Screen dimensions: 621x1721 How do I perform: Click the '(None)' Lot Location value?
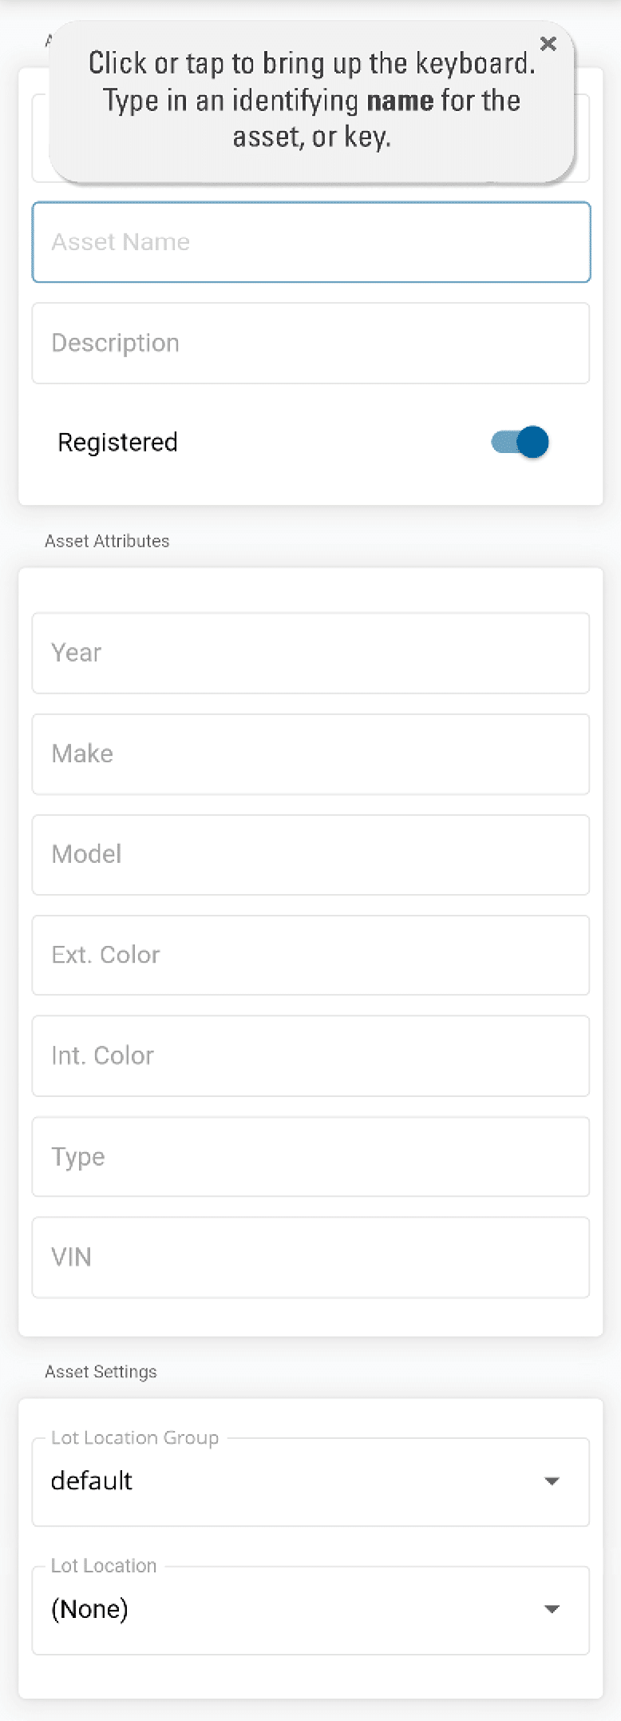pos(89,1609)
